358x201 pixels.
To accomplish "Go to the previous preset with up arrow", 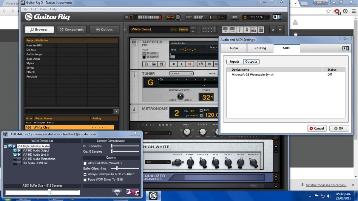I will tap(193, 28).
